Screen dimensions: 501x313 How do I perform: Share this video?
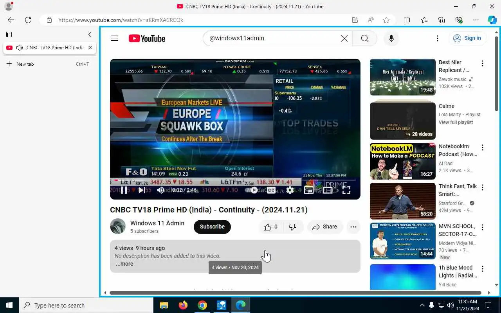324,227
